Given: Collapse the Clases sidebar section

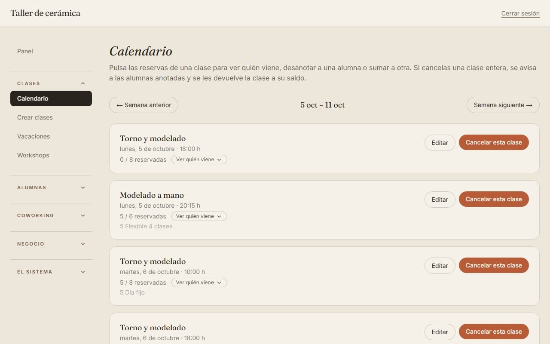Looking at the screenshot, I should [x=51, y=83].
